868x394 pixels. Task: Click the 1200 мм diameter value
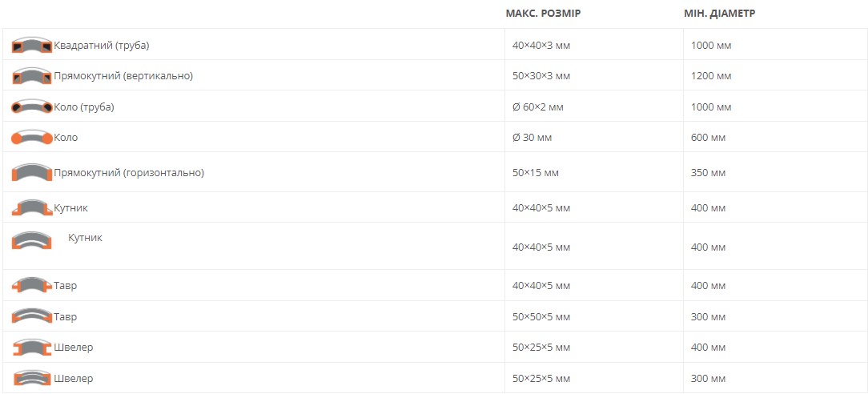pyautogui.click(x=711, y=76)
